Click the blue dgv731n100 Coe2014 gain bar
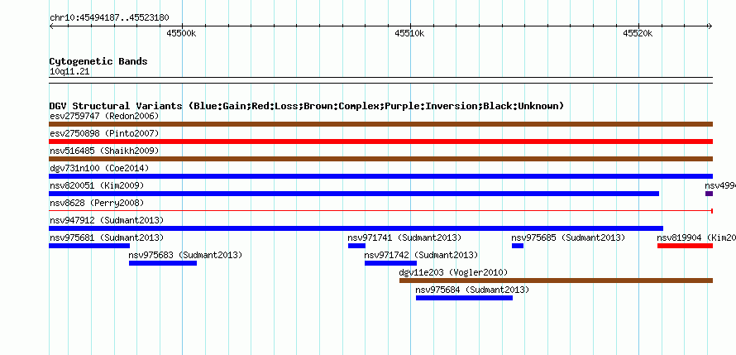736x355 pixels. tap(380, 176)
